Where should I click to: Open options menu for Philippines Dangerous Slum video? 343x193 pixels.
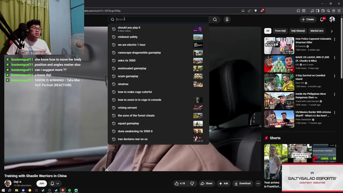click(x=334, y=94)
